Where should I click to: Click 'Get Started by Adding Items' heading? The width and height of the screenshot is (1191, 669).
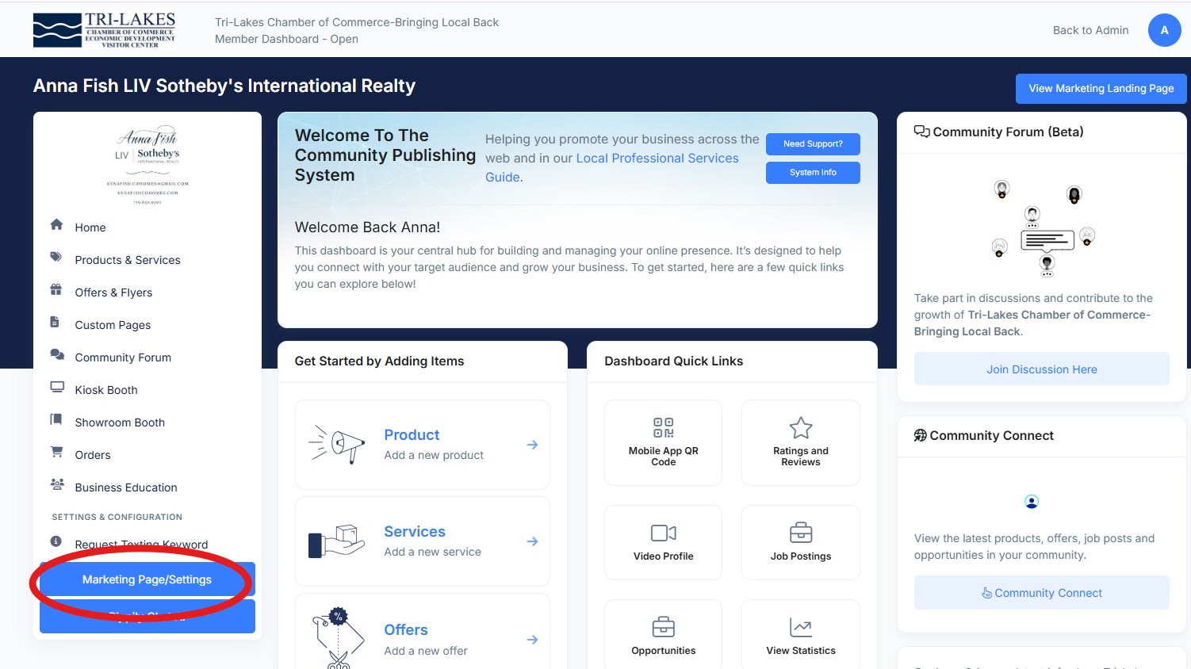point(379,361)
